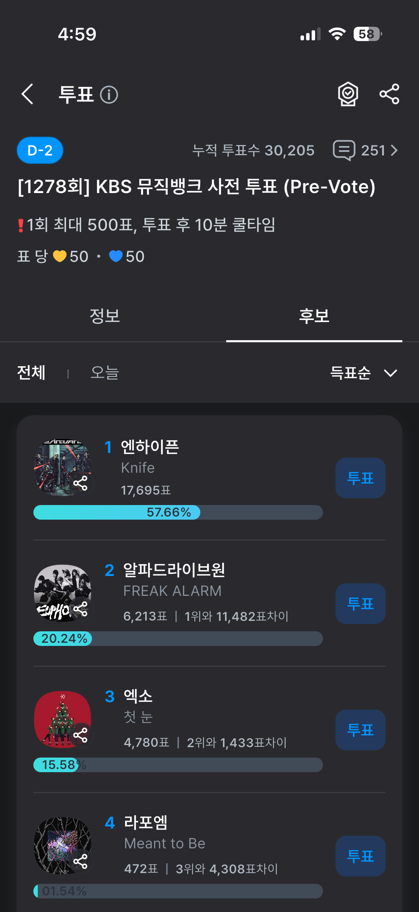Viewport: 419px width, 912px height.
Task: Select the 후보 tab
Action: pyautogui.click(x=314, y=316)
